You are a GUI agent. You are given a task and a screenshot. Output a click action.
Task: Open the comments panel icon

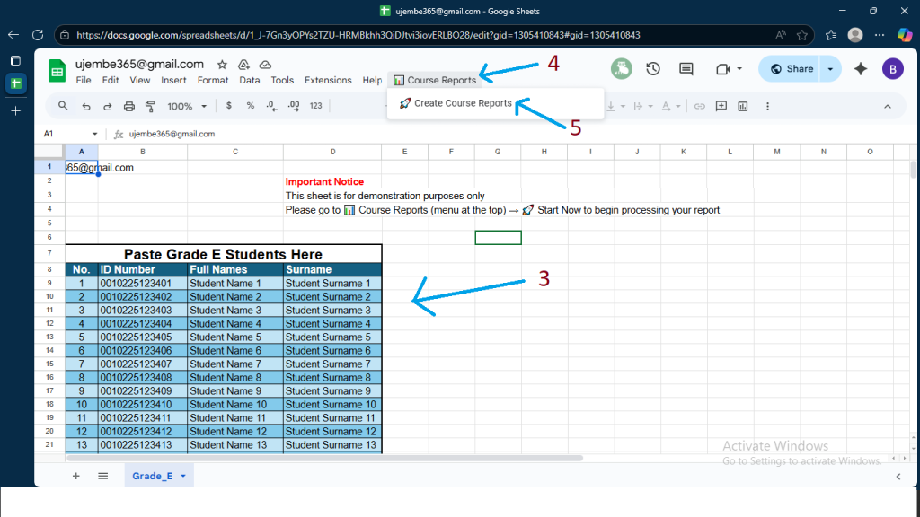[686, 69]
